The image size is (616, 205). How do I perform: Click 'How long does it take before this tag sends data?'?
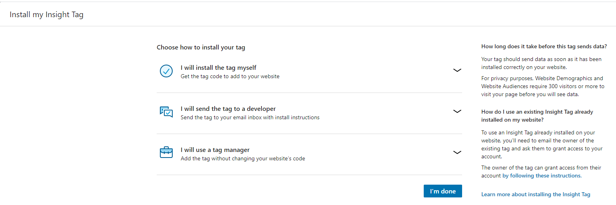544,46
